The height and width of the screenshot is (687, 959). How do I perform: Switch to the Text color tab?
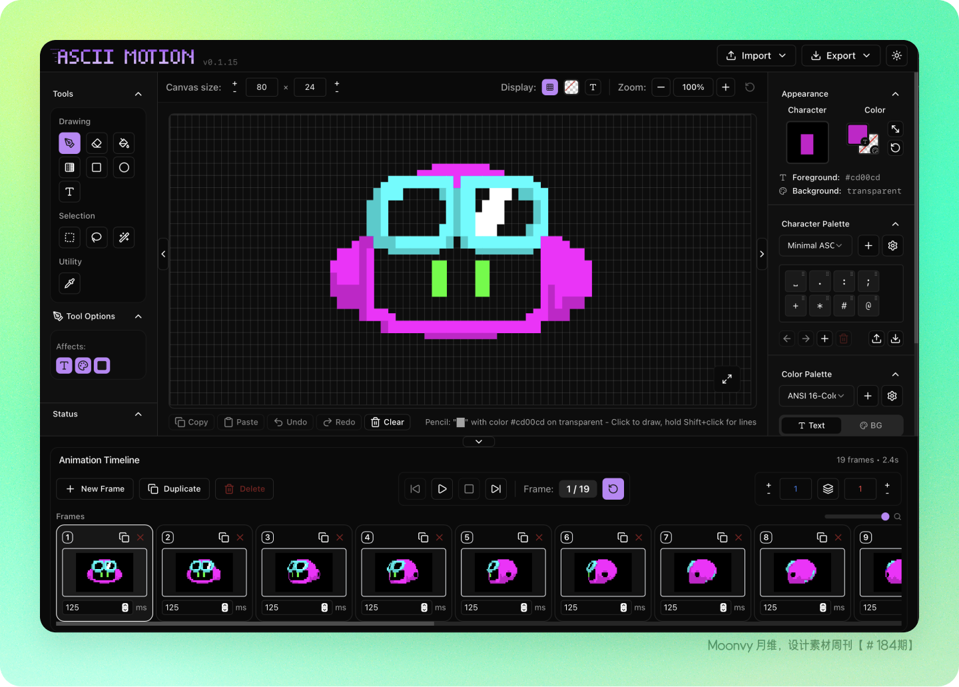811,425
